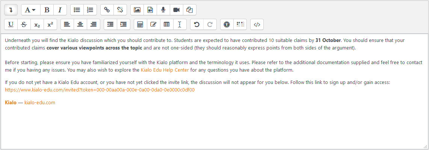Screen dimensions: 429x150
Task: Open the equation editor calculator icon
Action: pyautogui.click(x=140, y=25)
